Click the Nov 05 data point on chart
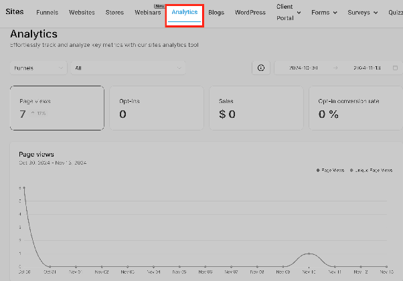403x281 pixels. click(x=179, y=267)
